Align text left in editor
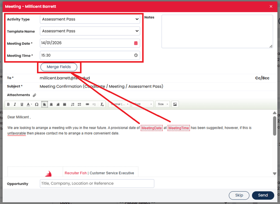 [x=44, y=104]
